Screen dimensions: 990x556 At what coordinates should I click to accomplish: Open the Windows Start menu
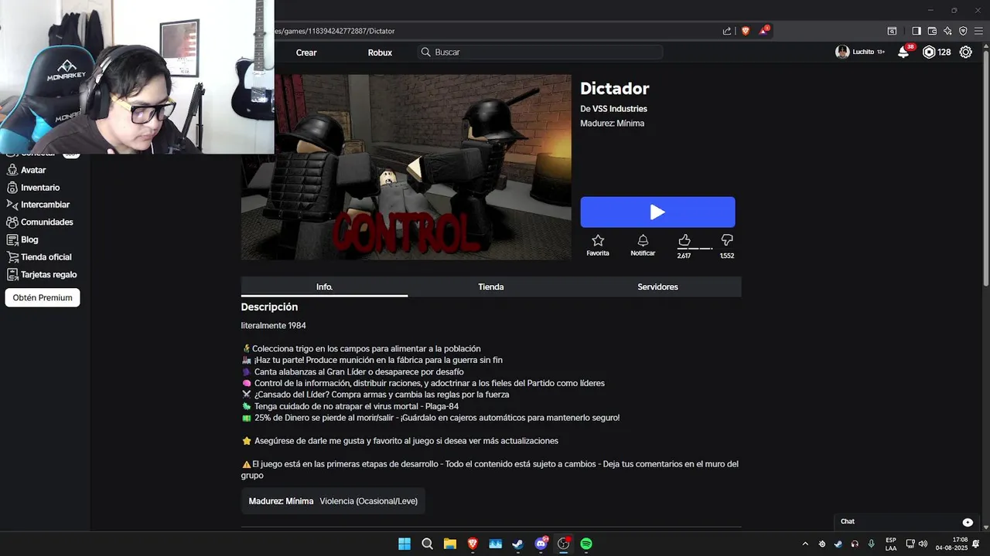[405, 544]
